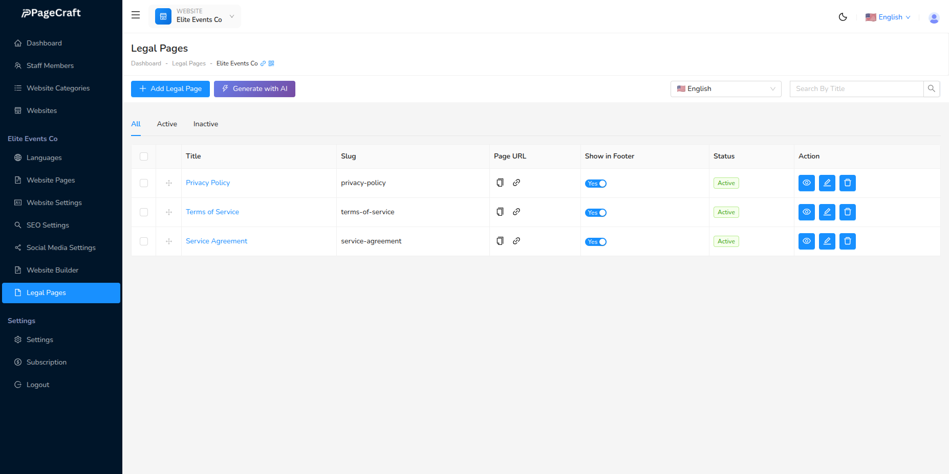
Task: Delete the Privacy Policy page
Action: [847, 183]
